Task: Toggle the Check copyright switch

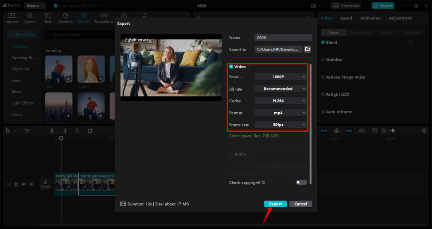Action: pyautogui.click(x=301, y=182)
